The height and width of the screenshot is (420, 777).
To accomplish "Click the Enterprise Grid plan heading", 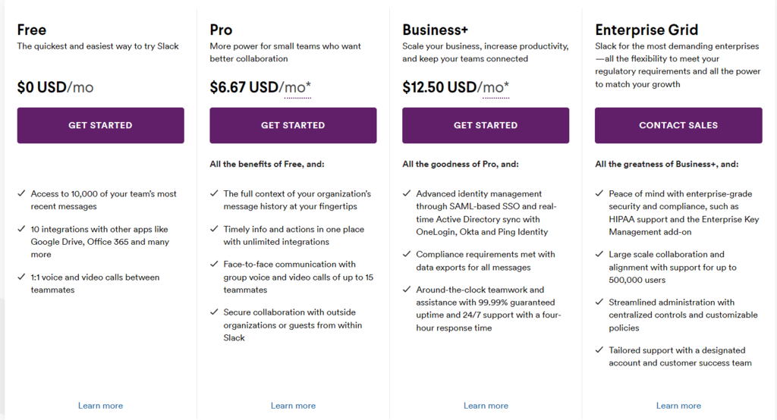I will [646, 30].
